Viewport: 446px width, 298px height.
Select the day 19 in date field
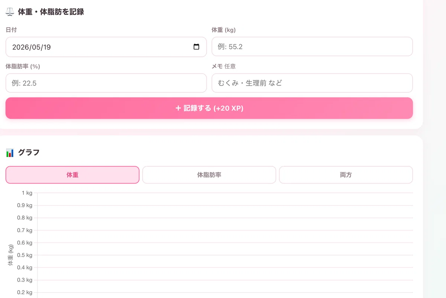[x=46, y=47]
